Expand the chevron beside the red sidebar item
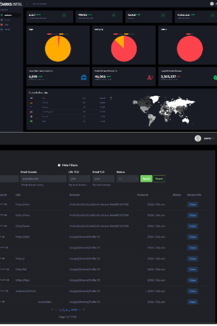217x326 pixels. pyautogui.click(x=19, y=25)
